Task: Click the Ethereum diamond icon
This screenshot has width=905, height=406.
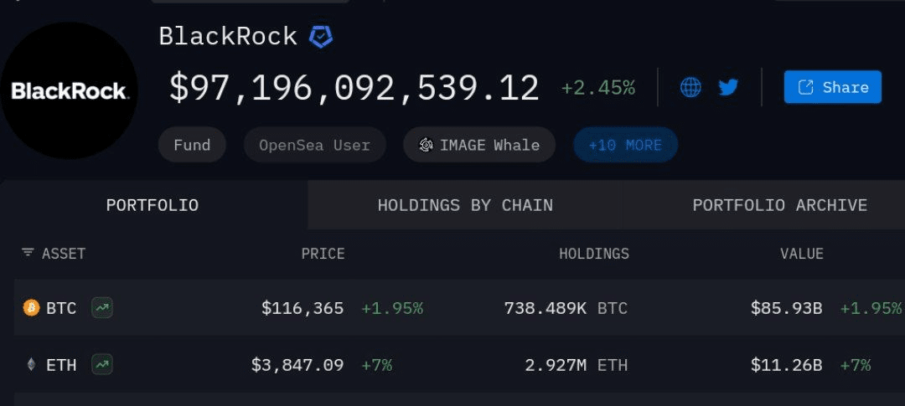Action: pyautogui.click(x=31, y=364)
